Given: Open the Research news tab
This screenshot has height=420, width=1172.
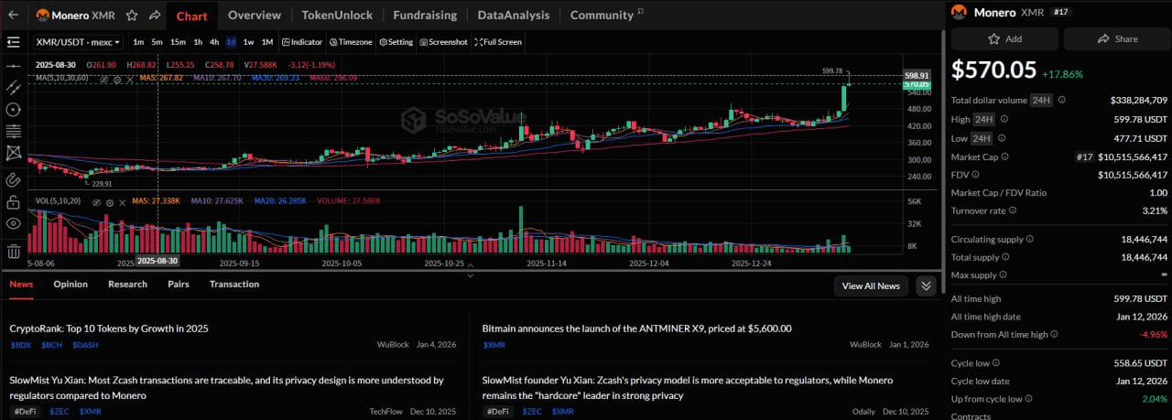Looking at the screenshot, I should (x=127, y=285).
